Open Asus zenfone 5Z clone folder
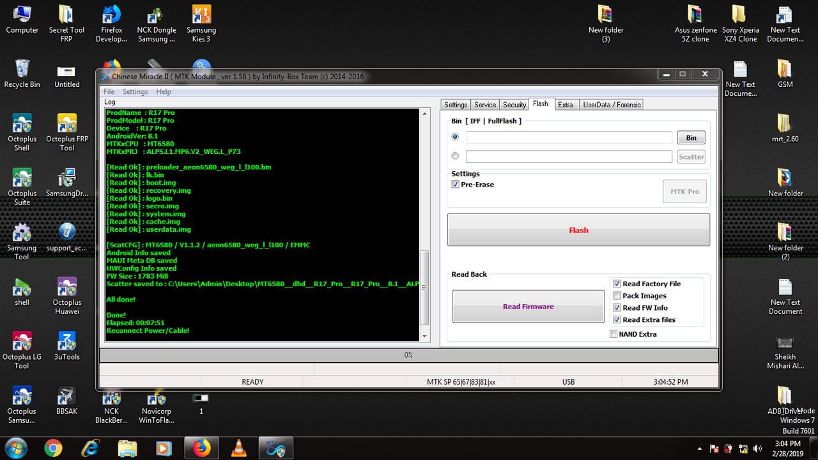This screenshot has height=460, width=818. click(696, 24)
